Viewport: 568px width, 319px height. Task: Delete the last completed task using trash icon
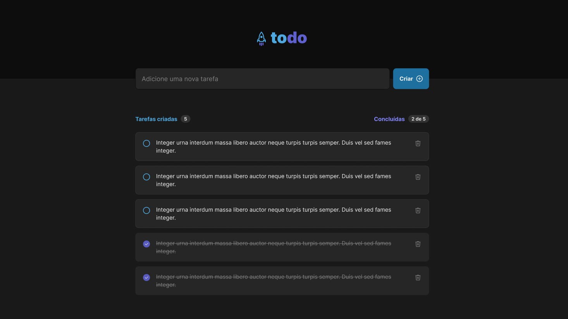click(418, 277)
